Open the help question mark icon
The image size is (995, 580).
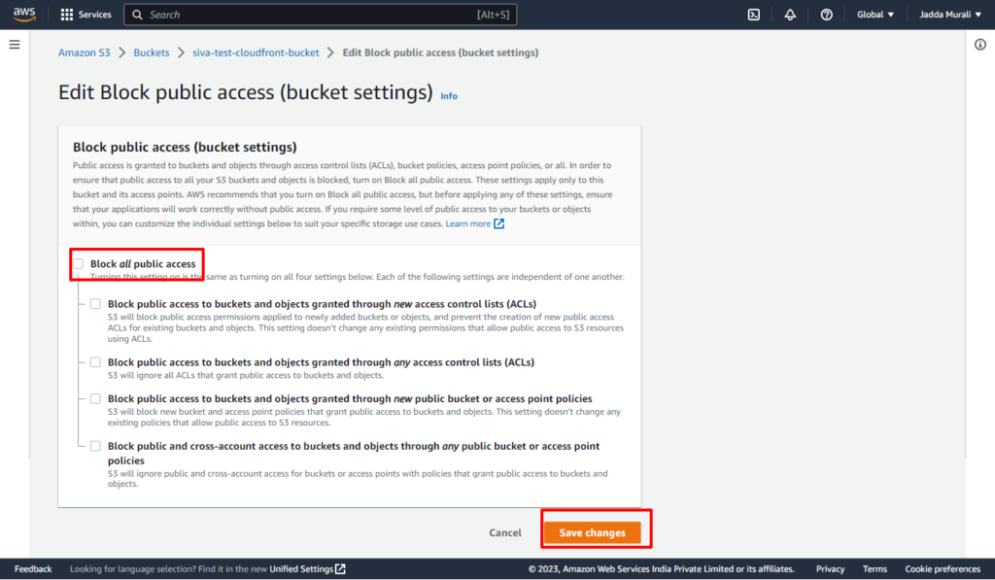[x=826, y=15]
